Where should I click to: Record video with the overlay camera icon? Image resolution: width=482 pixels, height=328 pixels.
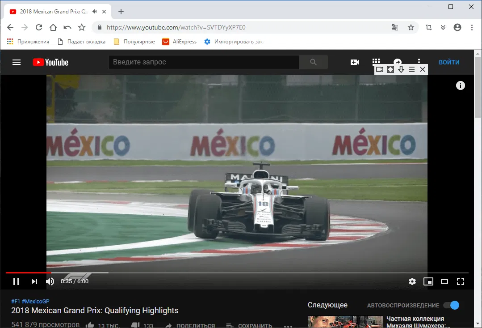point(380,69)
